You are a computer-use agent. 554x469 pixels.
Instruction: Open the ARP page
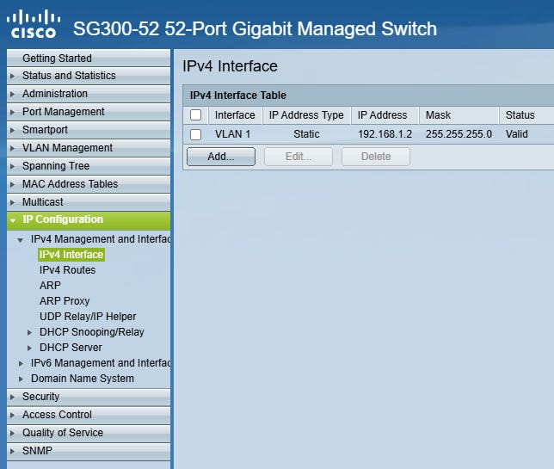point(50,285)
